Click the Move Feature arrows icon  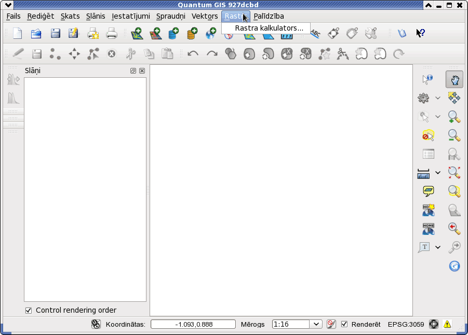[74, 54]
